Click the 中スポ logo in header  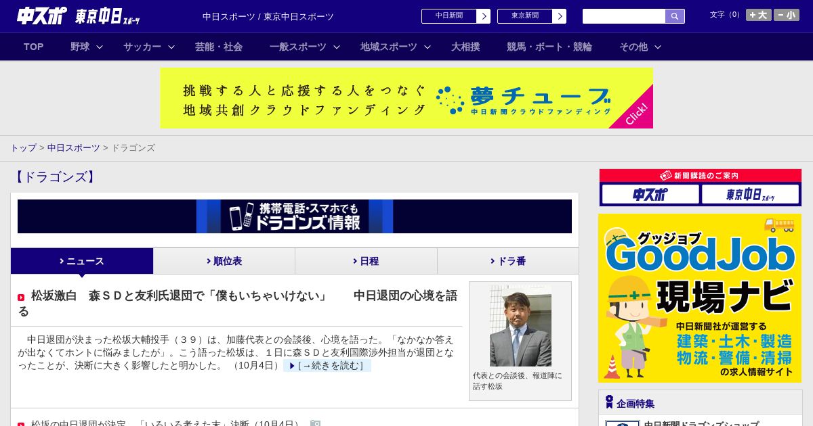coord(41,16)
